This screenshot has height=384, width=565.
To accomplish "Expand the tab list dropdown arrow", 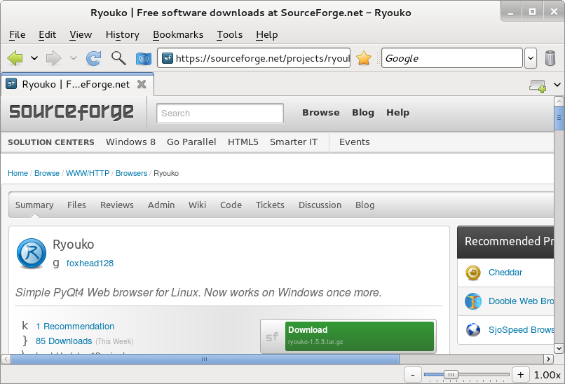I will point(557,85).
